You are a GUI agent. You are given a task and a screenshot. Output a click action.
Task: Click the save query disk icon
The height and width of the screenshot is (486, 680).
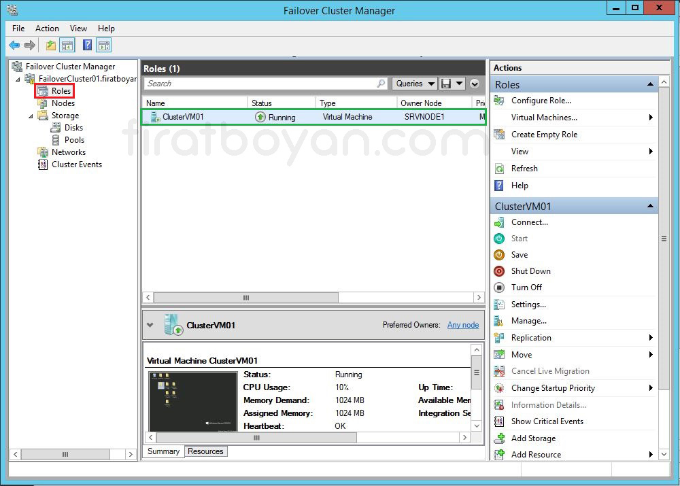point(446,84)
